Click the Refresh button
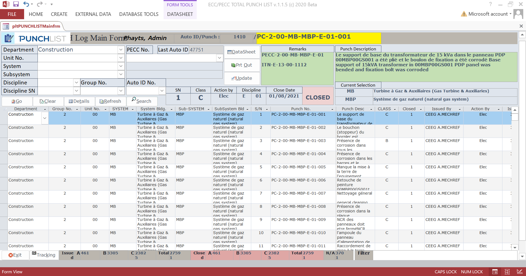The height and width of the screenshot is (276, 526). pos(111,101)
